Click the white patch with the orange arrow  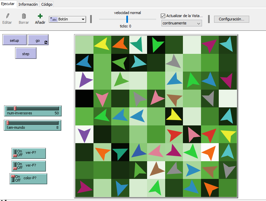coord(210,152)
